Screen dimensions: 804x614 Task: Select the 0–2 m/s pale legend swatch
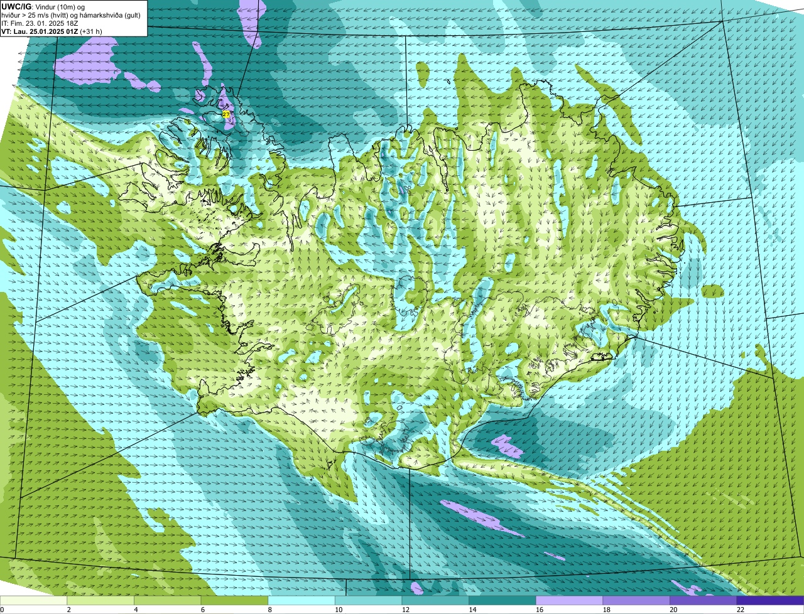pos(33,600)
